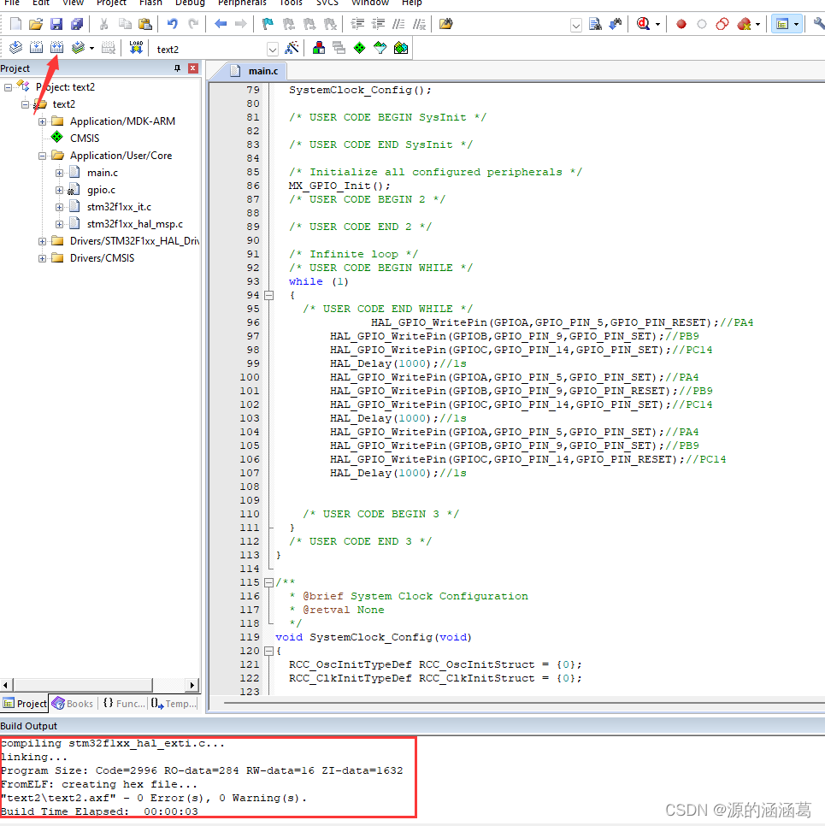The width and height of the screenshot is (825, 826).
Task: Disable all breakpoints
Action: (722, 24)
